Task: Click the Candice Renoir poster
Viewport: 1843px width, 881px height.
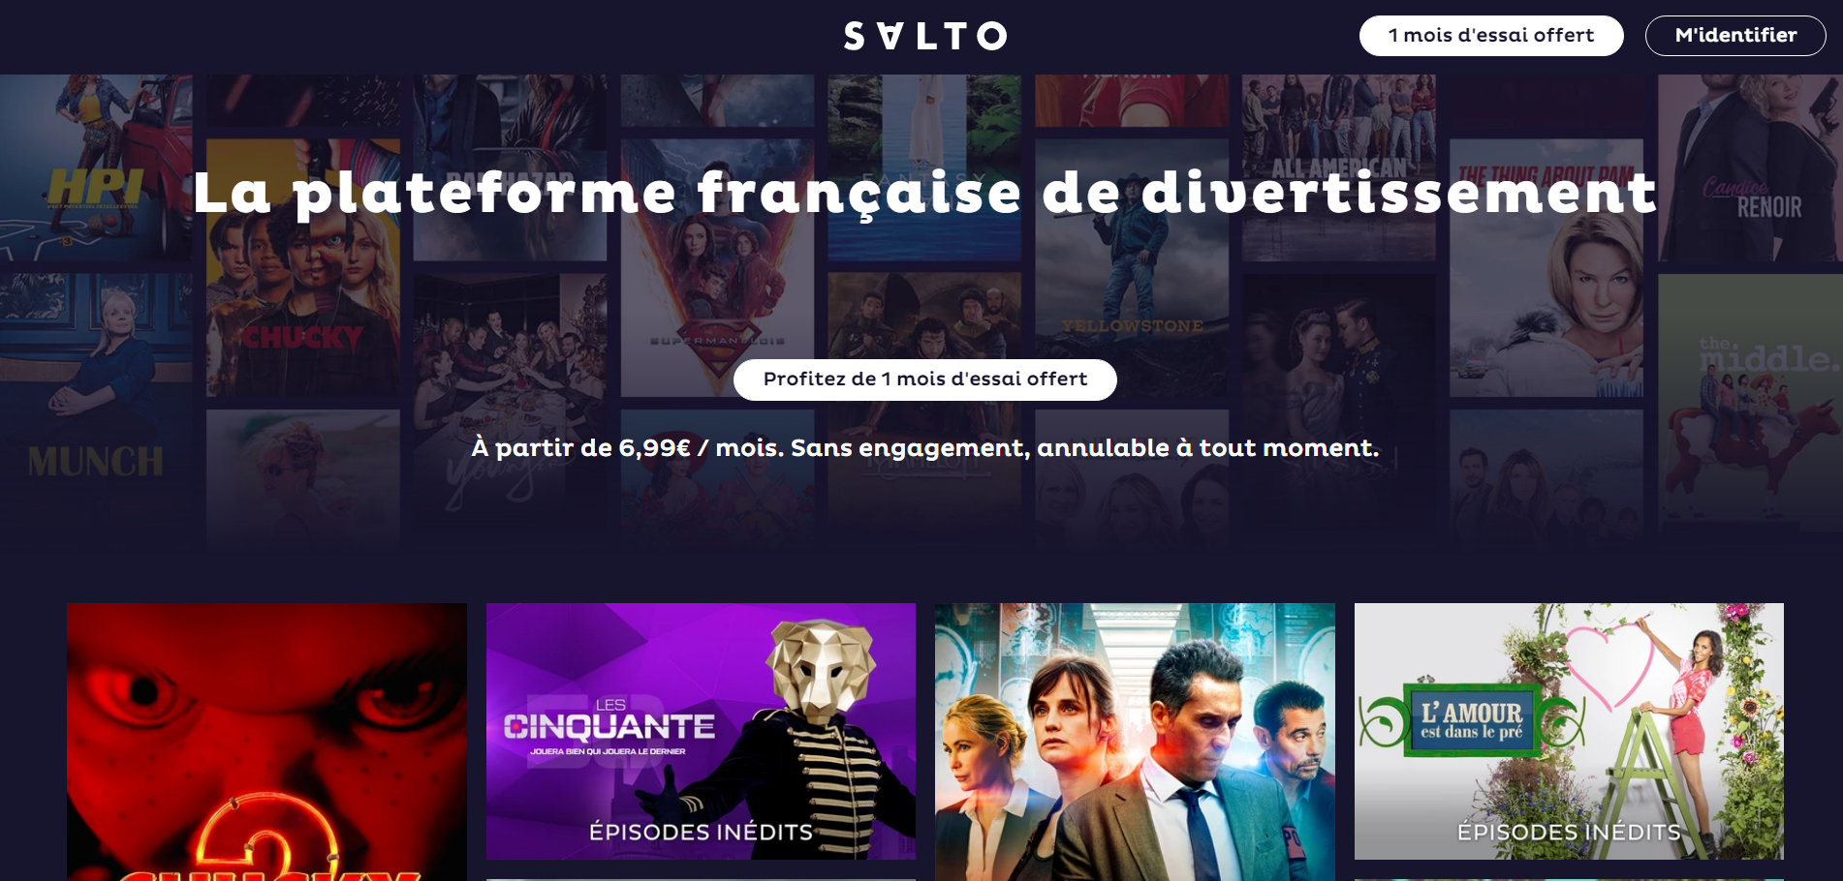Action: click(1750, 167)
